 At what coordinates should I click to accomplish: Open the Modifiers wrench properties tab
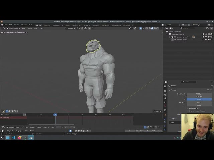(165, 119)
